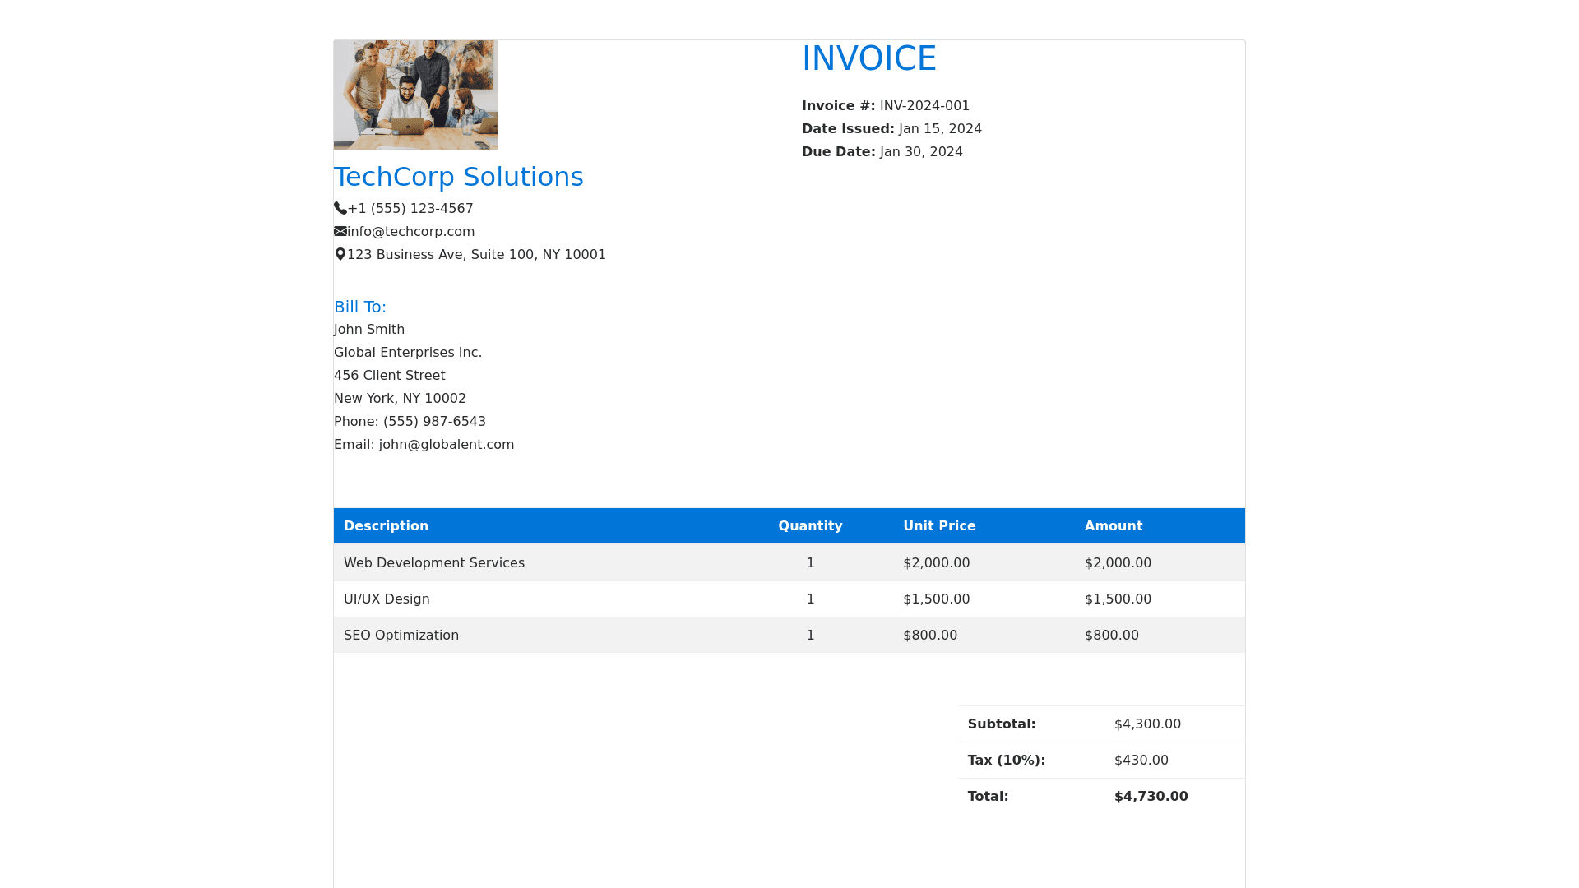Click the phone icon beside the company number
This screenshot has width=1579, height=888.
point(340,209)
